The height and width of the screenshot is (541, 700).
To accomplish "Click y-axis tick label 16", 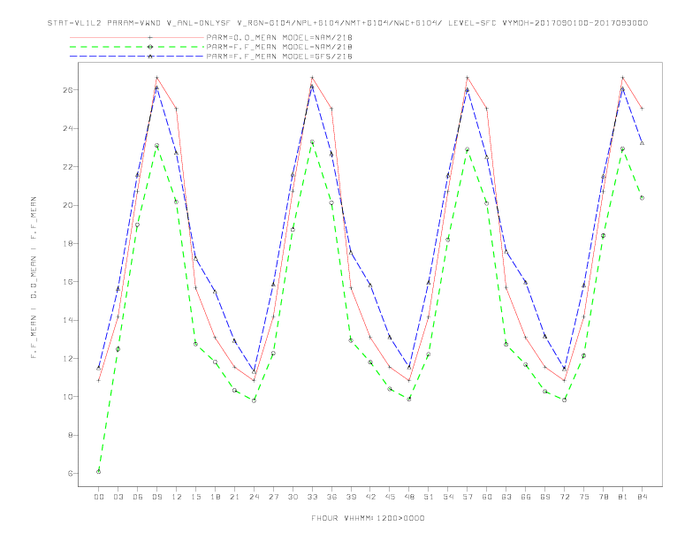I will [x=68, y=282].
